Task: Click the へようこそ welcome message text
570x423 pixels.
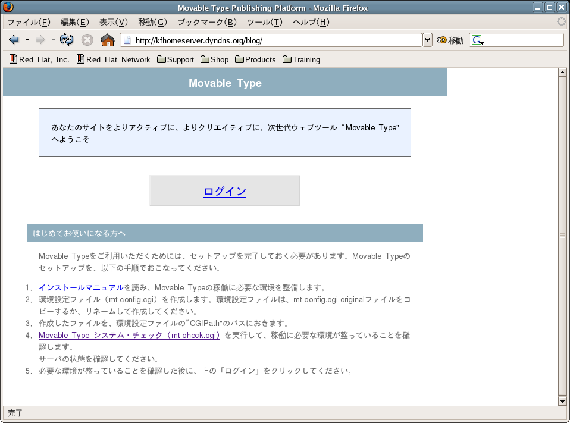Action: click(70, 139)
